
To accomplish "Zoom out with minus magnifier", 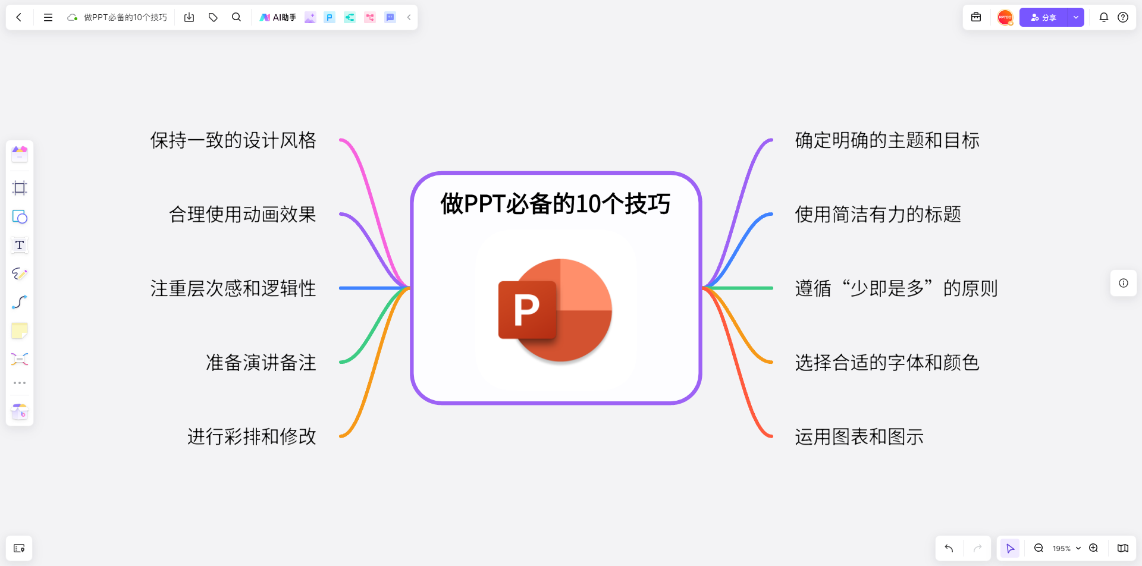I will tap(1039, 548).
